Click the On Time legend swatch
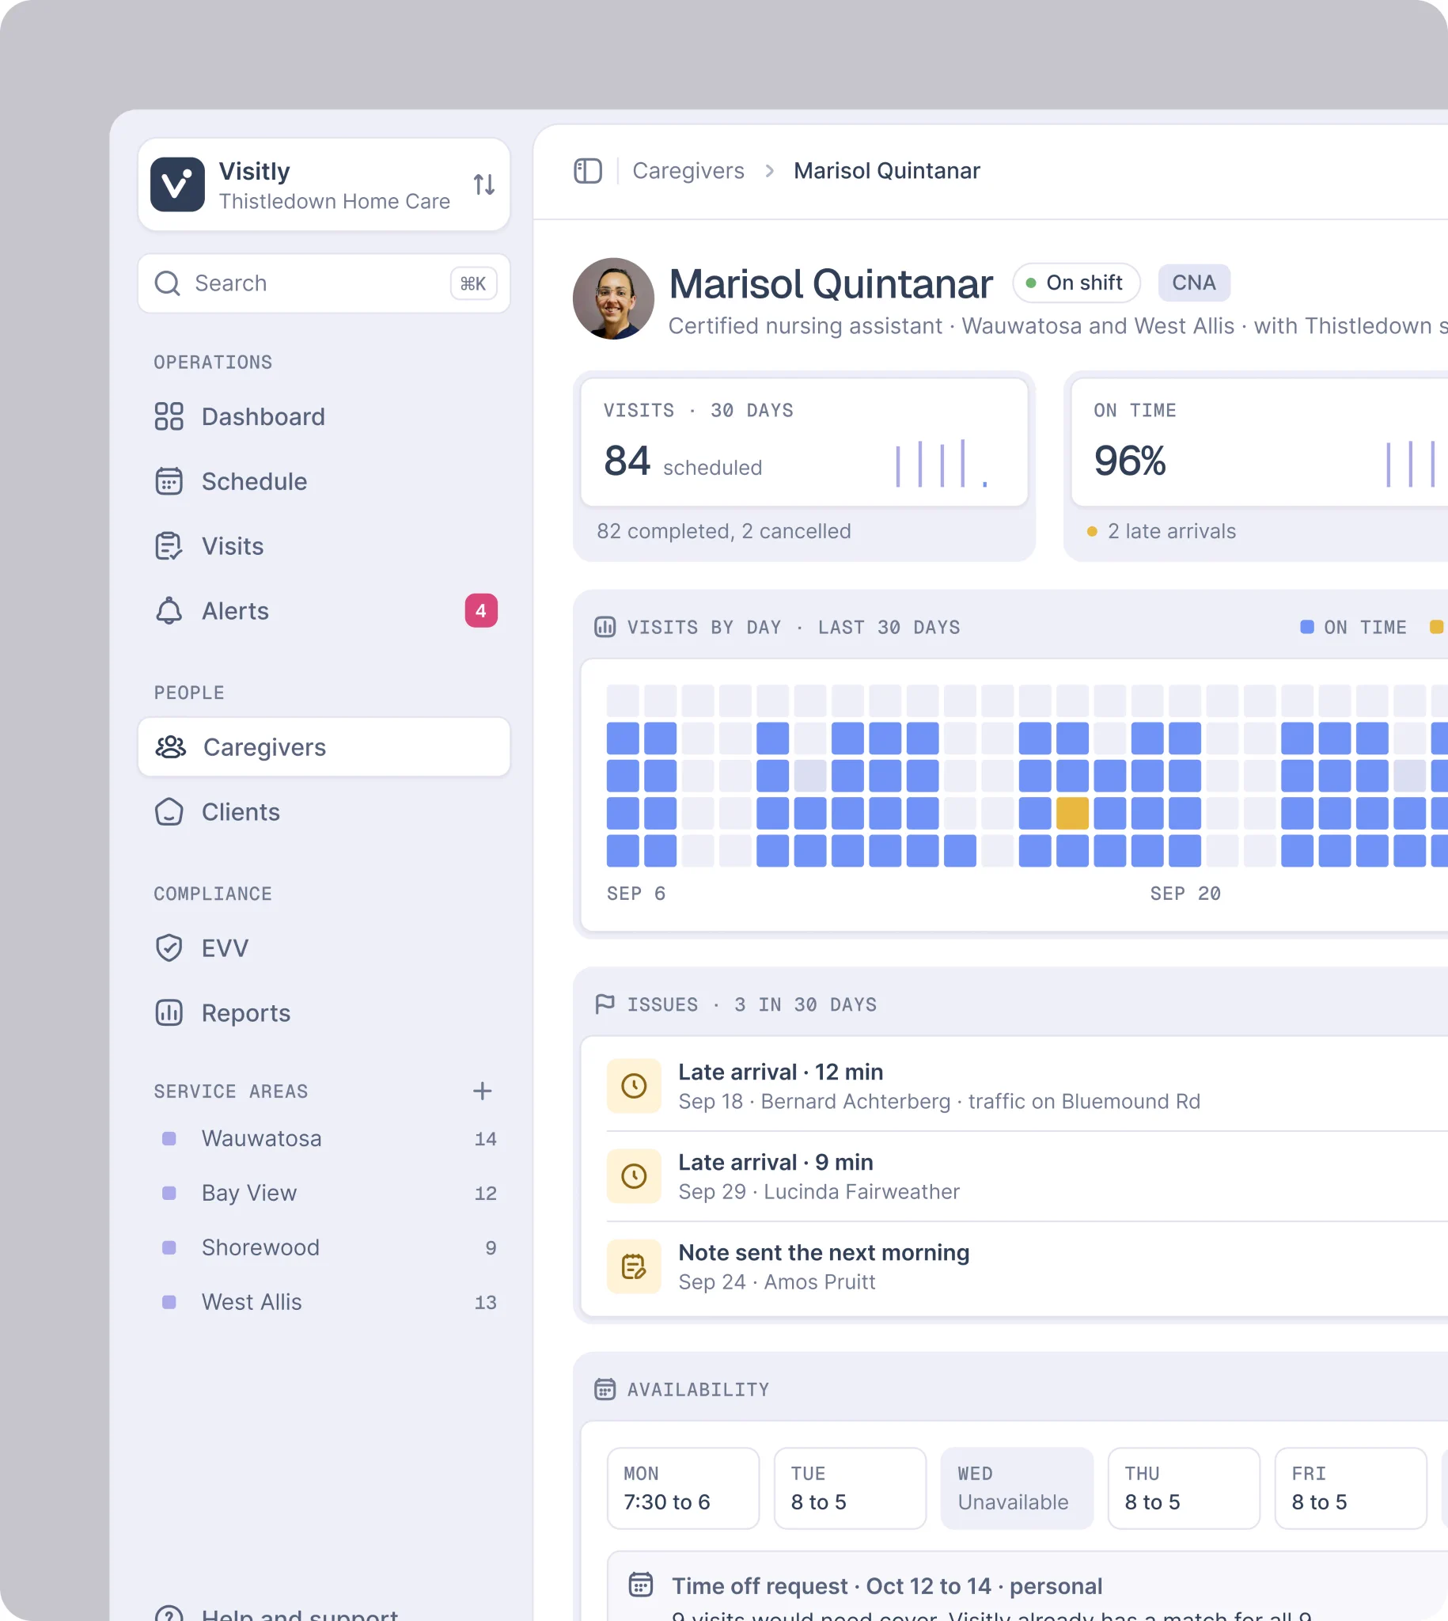 pos(1306,627)
